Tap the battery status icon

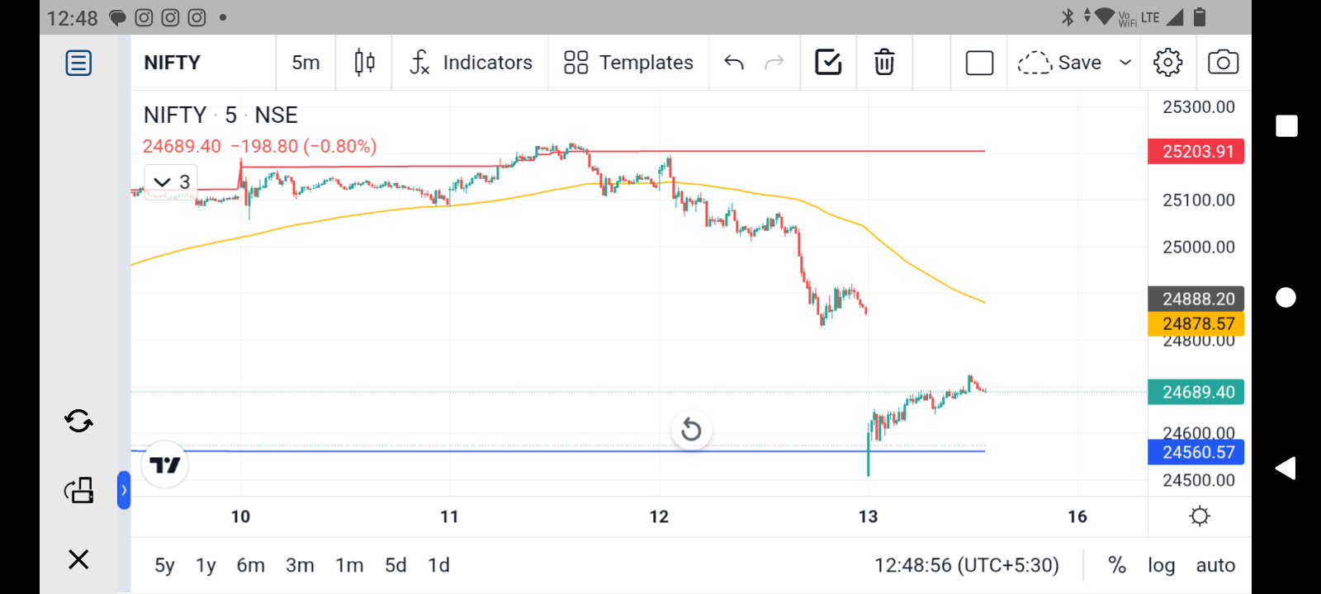(1200, 16)
